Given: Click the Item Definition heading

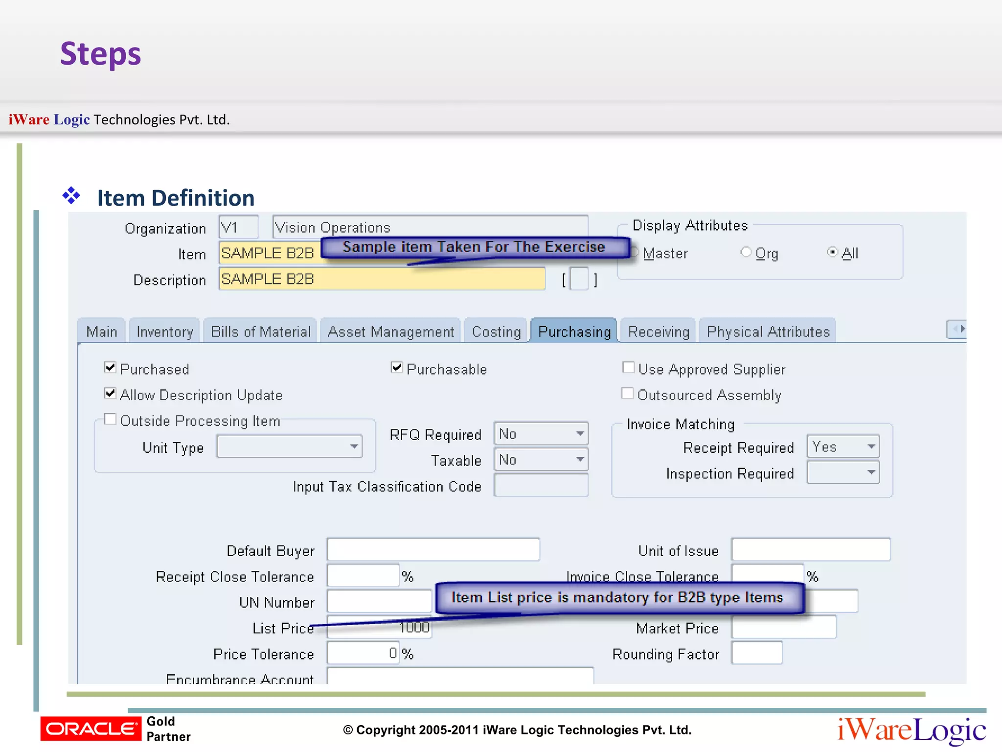Looking at the screenshot, I should pyautogui.click(x=176, y=198).
